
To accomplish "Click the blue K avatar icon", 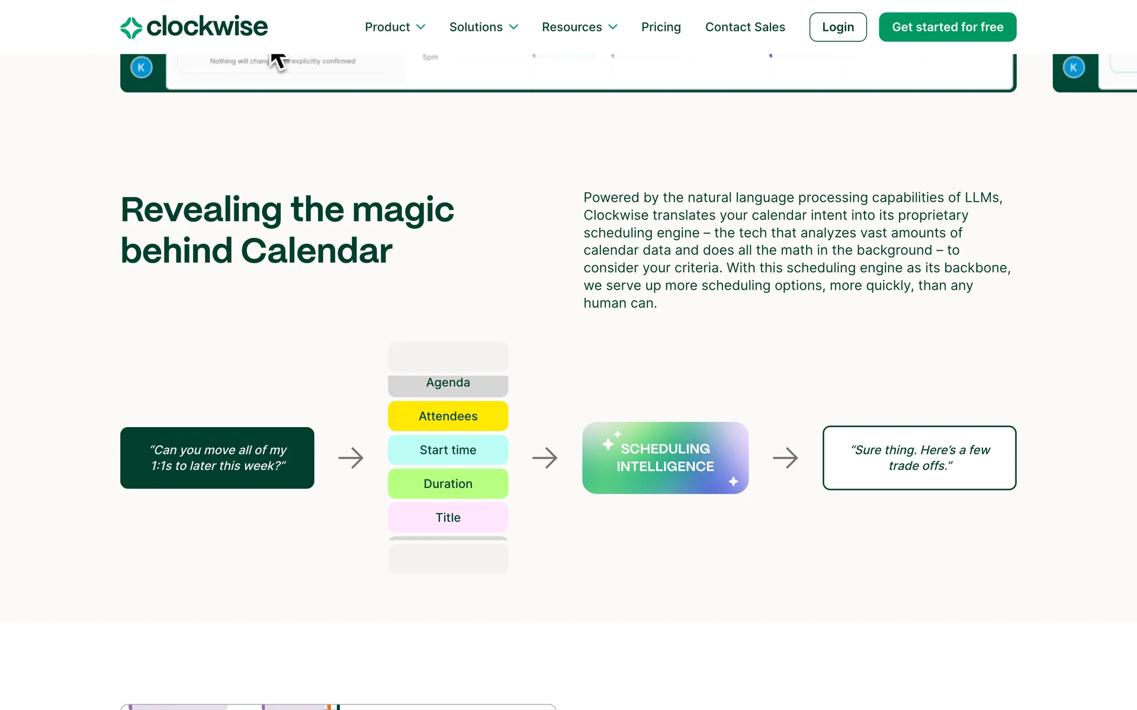I will (142, 67).
